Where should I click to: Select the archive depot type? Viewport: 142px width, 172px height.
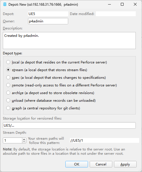click(x=8, y=93)
